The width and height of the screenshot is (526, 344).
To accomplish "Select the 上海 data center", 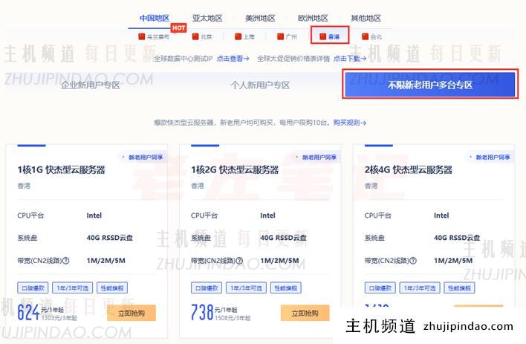I will 244,36.
